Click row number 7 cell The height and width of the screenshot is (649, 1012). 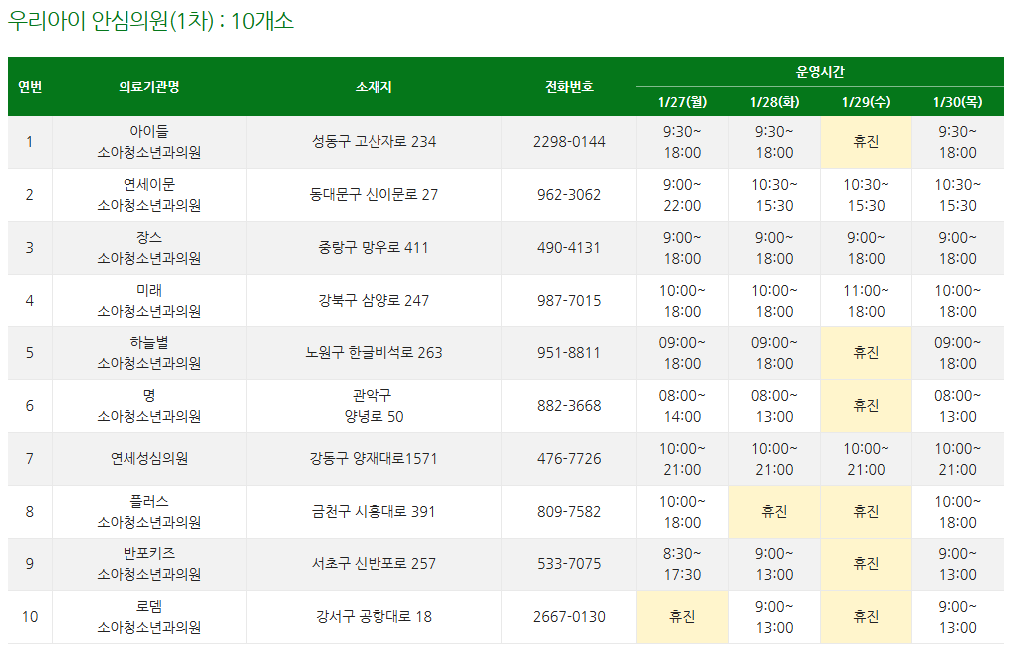30,459
